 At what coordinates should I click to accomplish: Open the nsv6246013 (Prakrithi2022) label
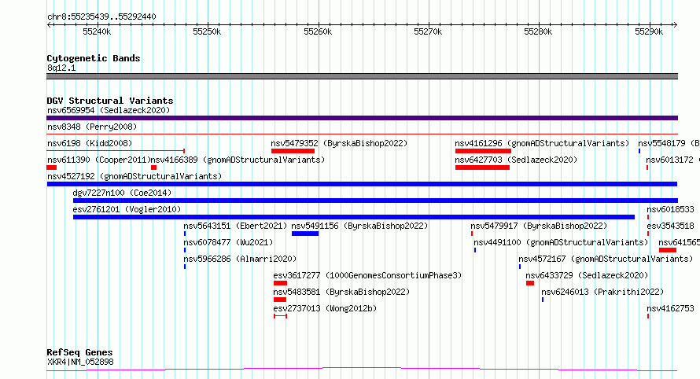(x=602, y=292)
